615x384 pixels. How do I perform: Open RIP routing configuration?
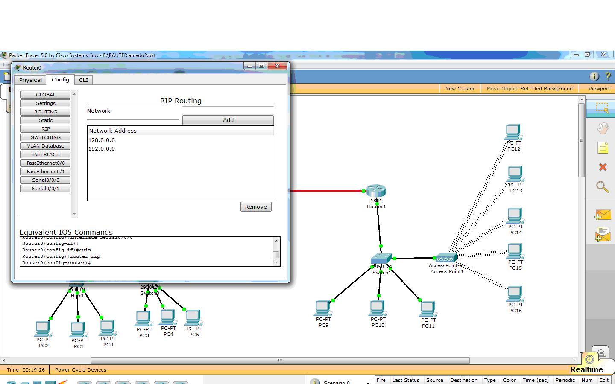46,129
